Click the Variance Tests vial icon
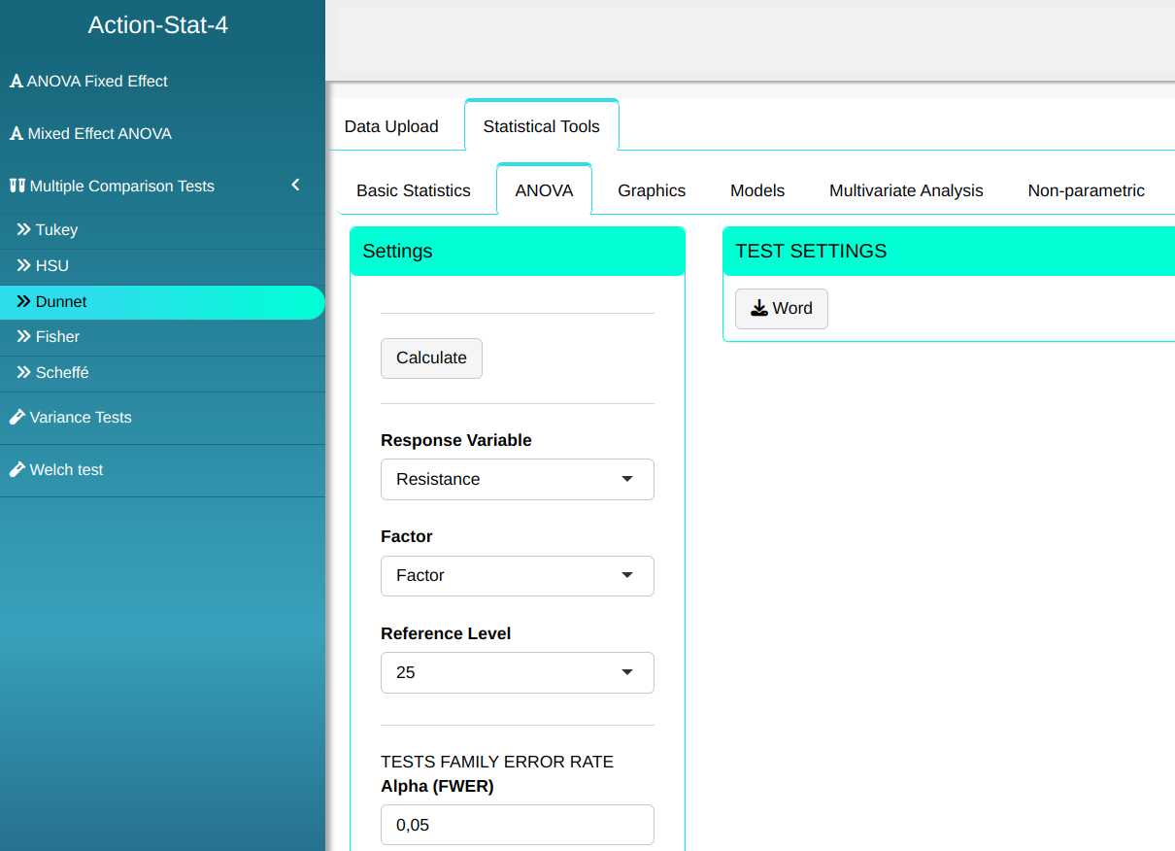Image resolution: width=1175 pixels, height=851 pixels. coord(17,417)
